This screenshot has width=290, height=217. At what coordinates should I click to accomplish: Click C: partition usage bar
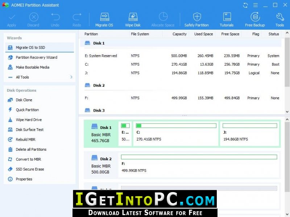point(176,126)
